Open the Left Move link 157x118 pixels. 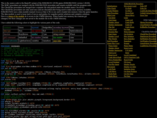(x=112, y=71)
